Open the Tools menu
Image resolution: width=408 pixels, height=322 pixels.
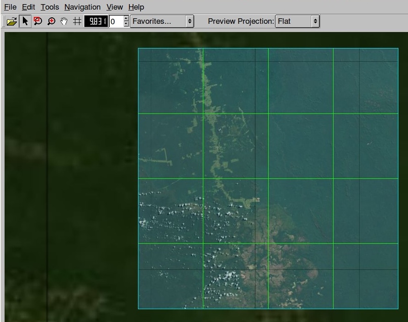(x=49, y=7)
